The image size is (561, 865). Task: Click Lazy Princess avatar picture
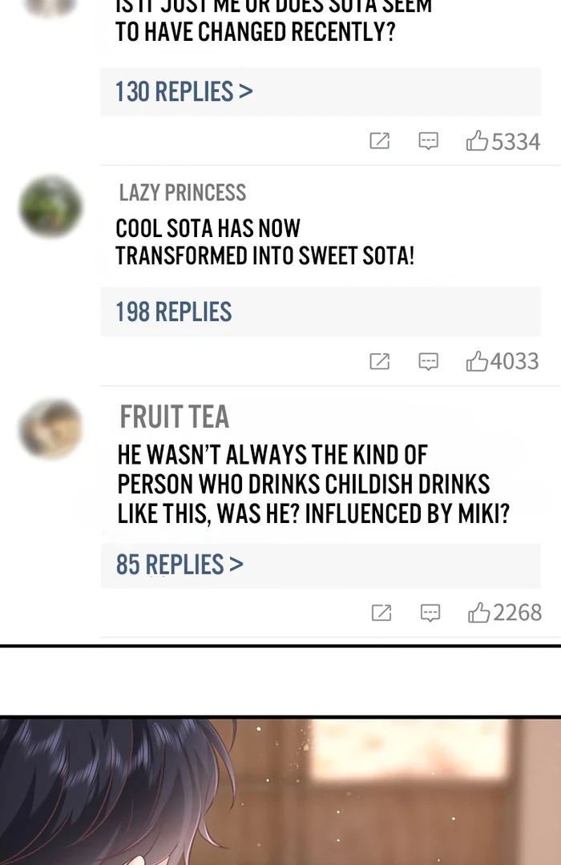50,207
